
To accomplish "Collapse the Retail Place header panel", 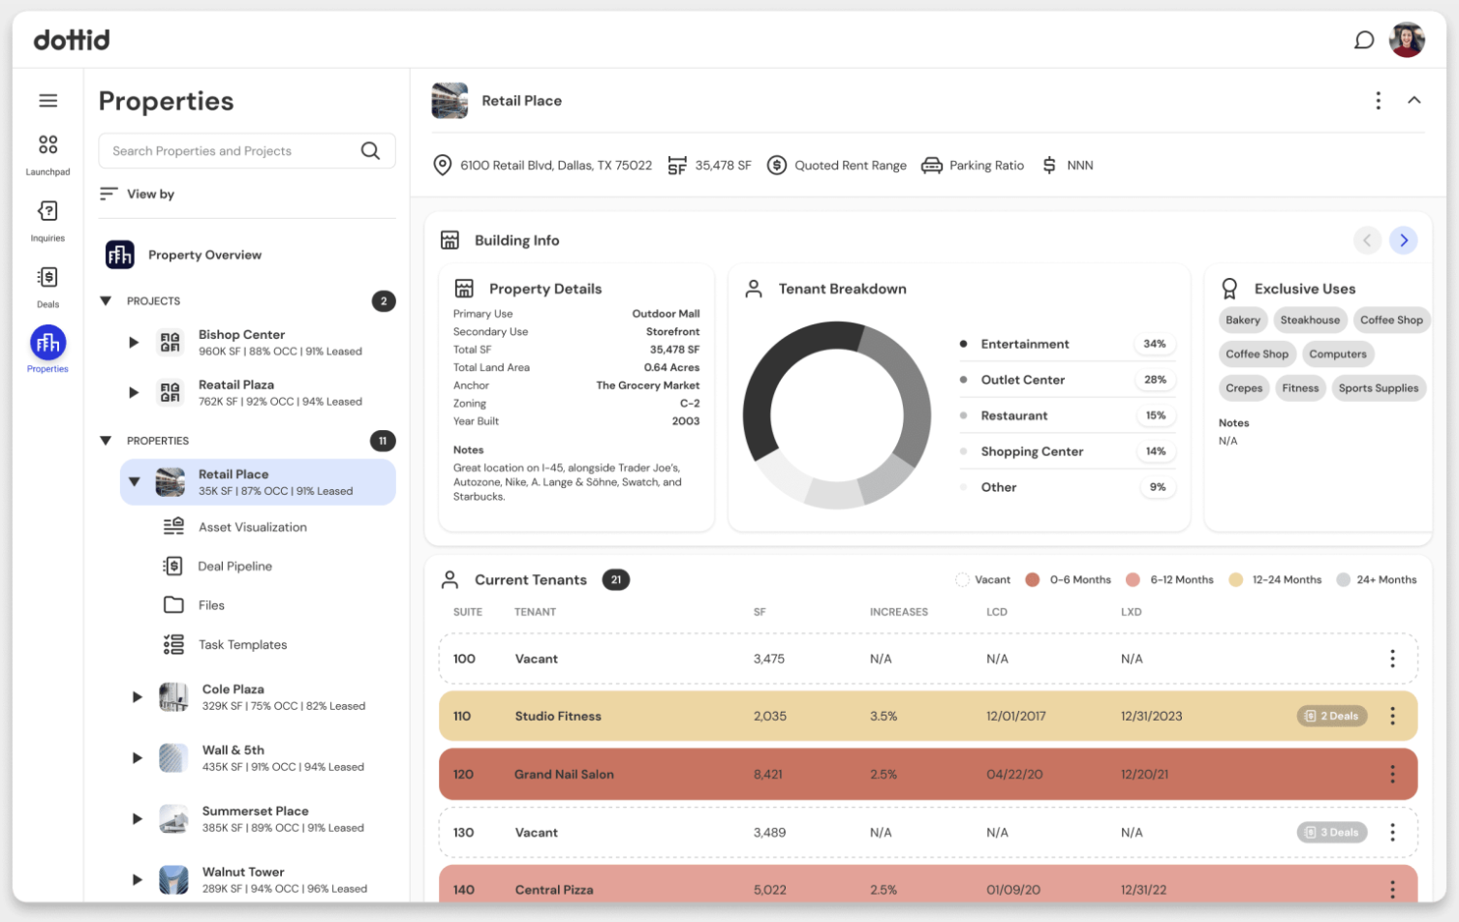I will pyautogui.click(x=1413, y=101).
